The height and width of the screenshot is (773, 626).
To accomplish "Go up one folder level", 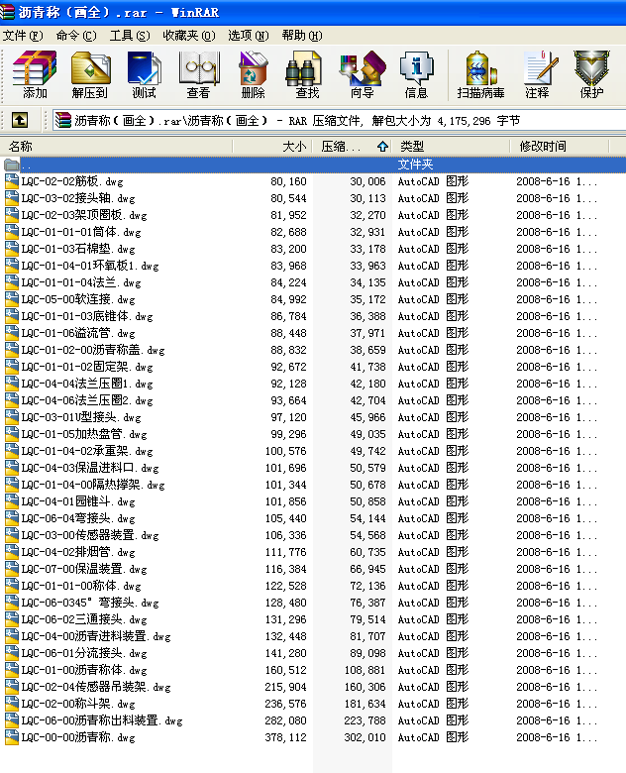I will pos(20,120).
